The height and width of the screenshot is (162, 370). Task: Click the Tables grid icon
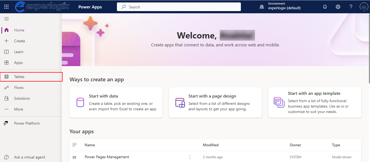pyautogui.click(x=7, y=77)
